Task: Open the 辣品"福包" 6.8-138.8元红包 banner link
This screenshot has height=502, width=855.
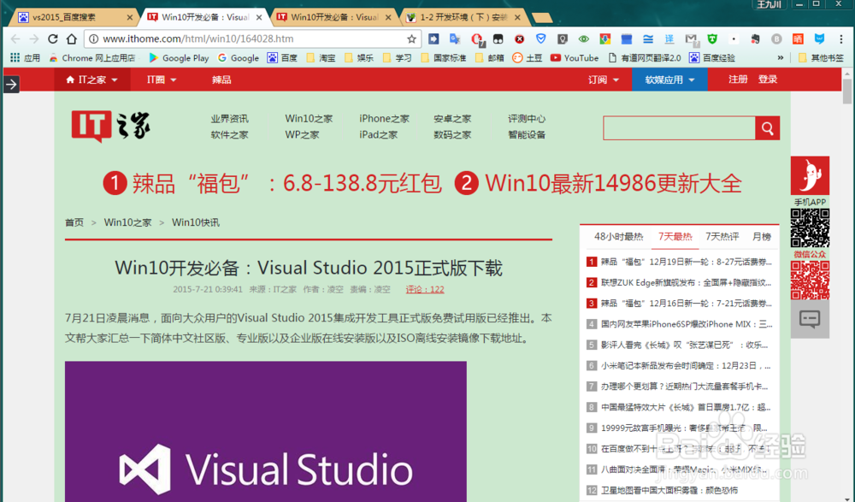Action: (272, 183)
